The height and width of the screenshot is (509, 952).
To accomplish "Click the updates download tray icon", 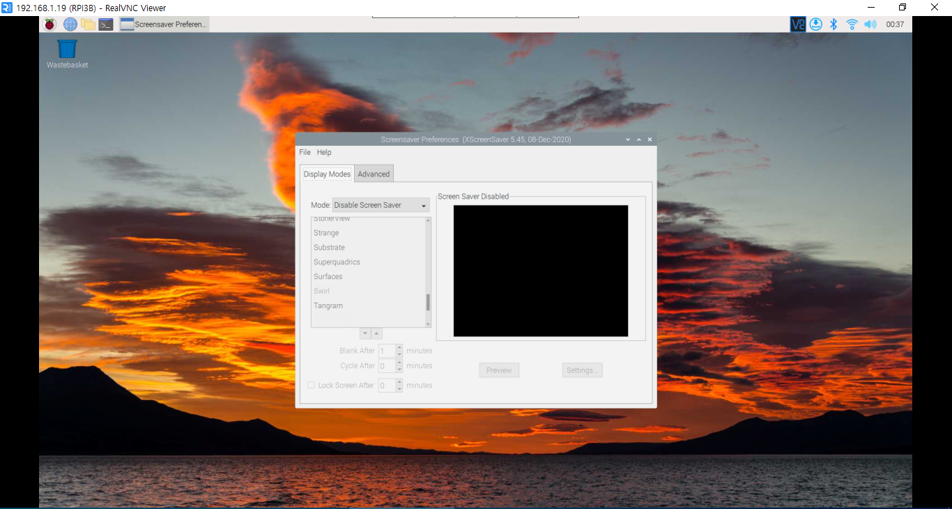I will [815, 24].
